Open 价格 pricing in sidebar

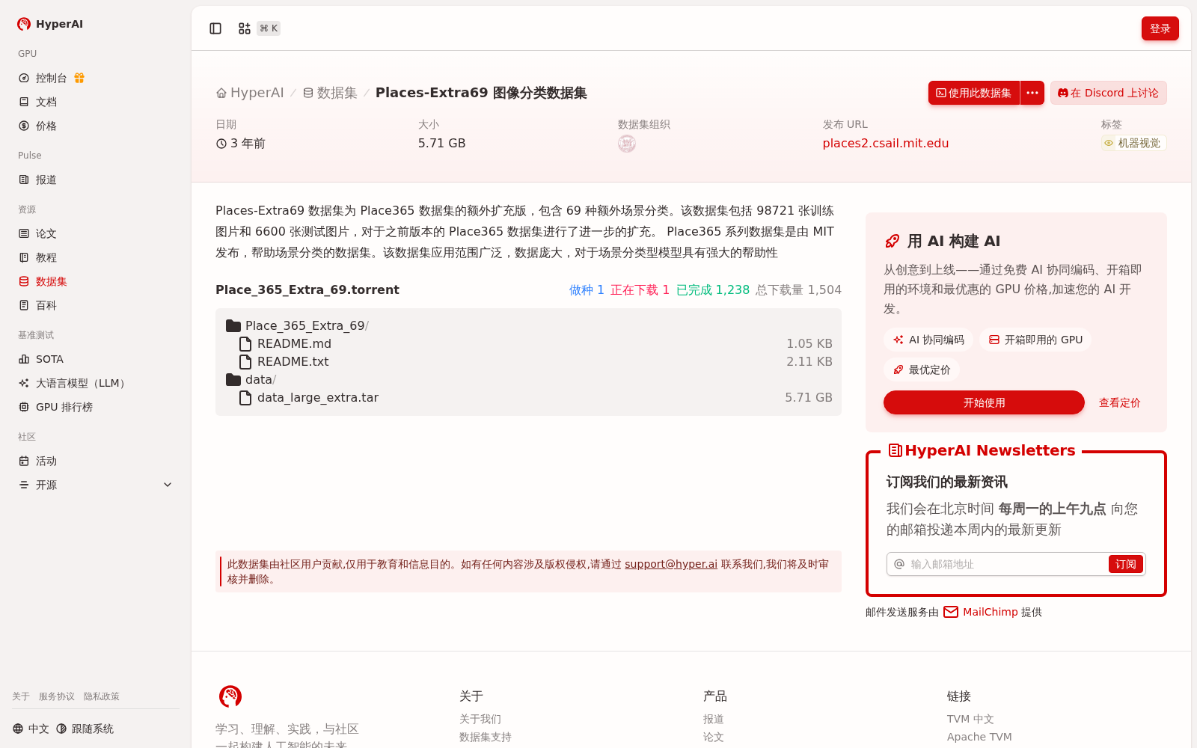[x=96, y=126]
